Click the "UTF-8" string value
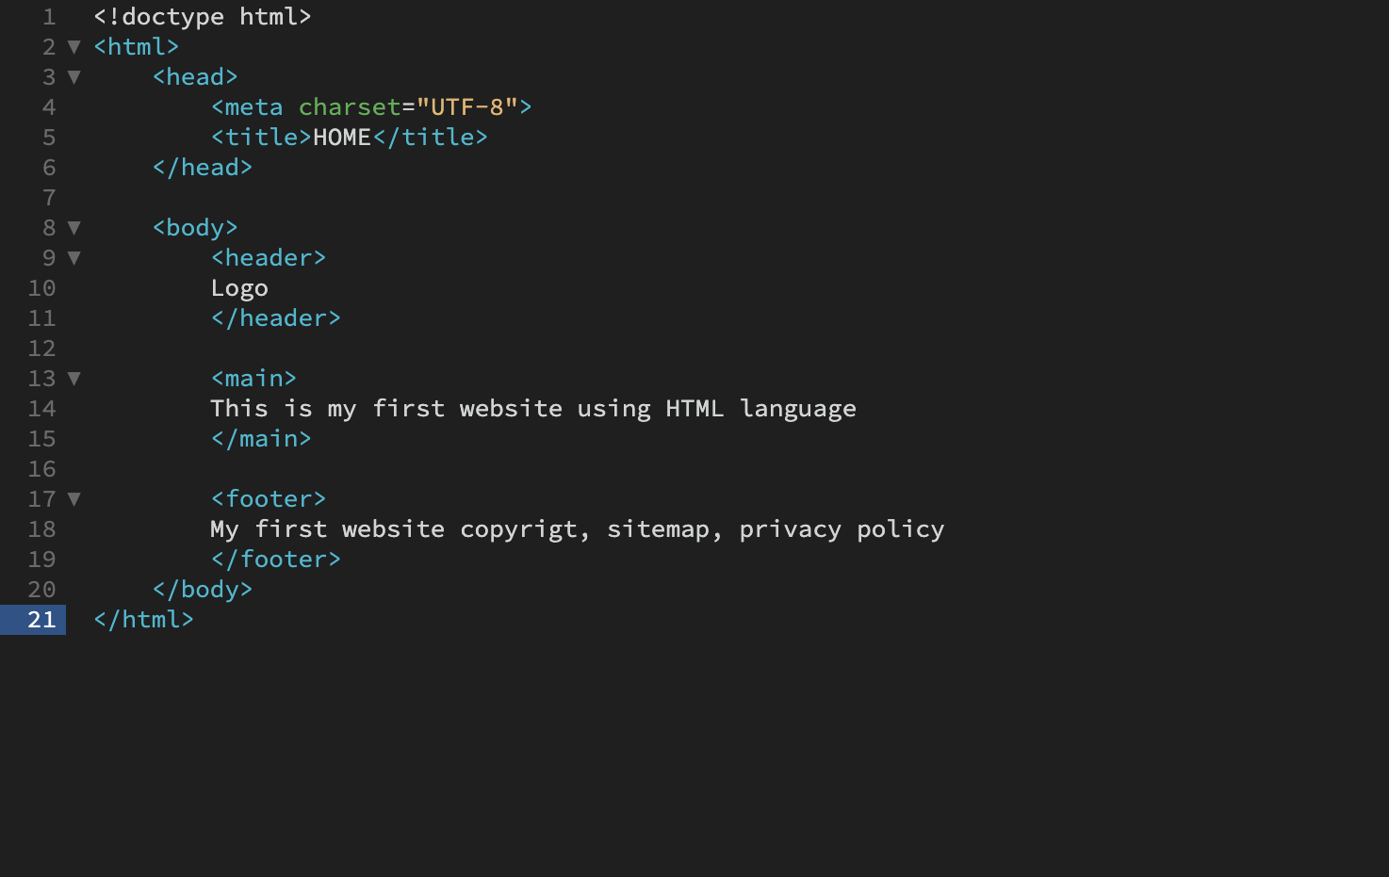 [x=467, y=107]
